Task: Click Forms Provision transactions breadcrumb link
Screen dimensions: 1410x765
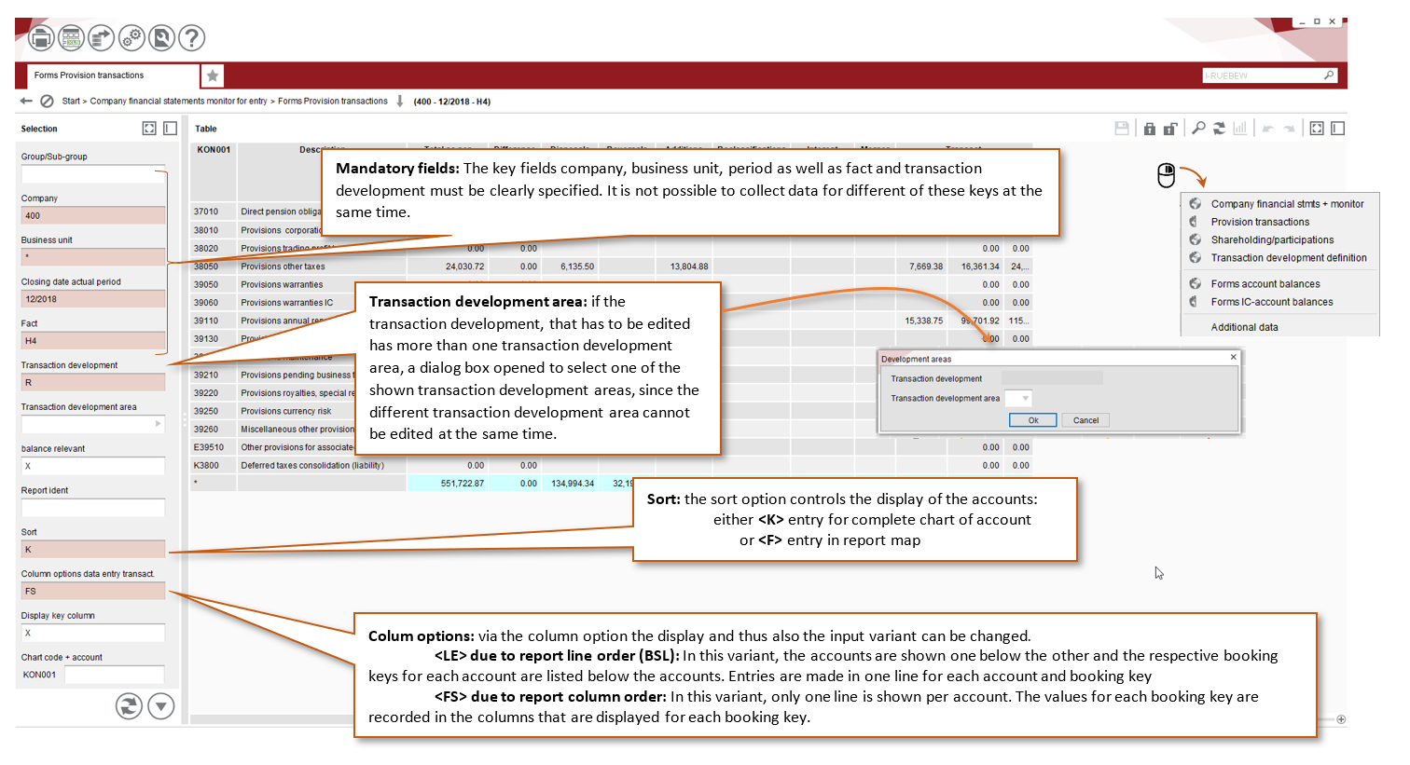Action: tap(333, 101)
